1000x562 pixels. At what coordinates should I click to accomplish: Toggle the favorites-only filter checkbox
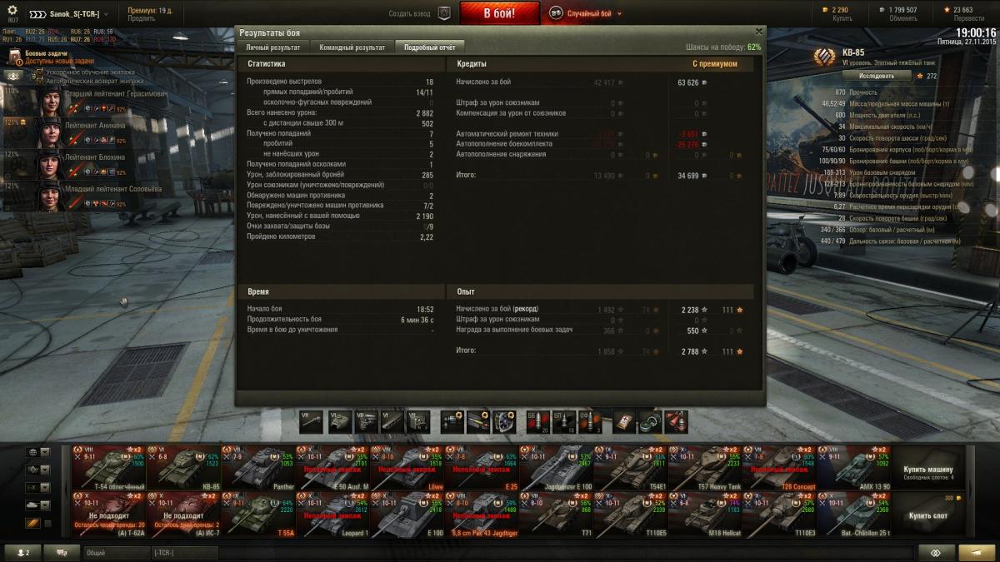(47, 523)
